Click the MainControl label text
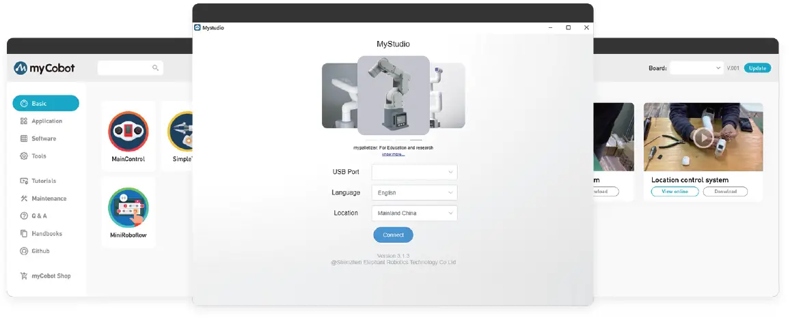Image resolution: width=801 pixels, height=322 pixels. click(x=128, y=159)
